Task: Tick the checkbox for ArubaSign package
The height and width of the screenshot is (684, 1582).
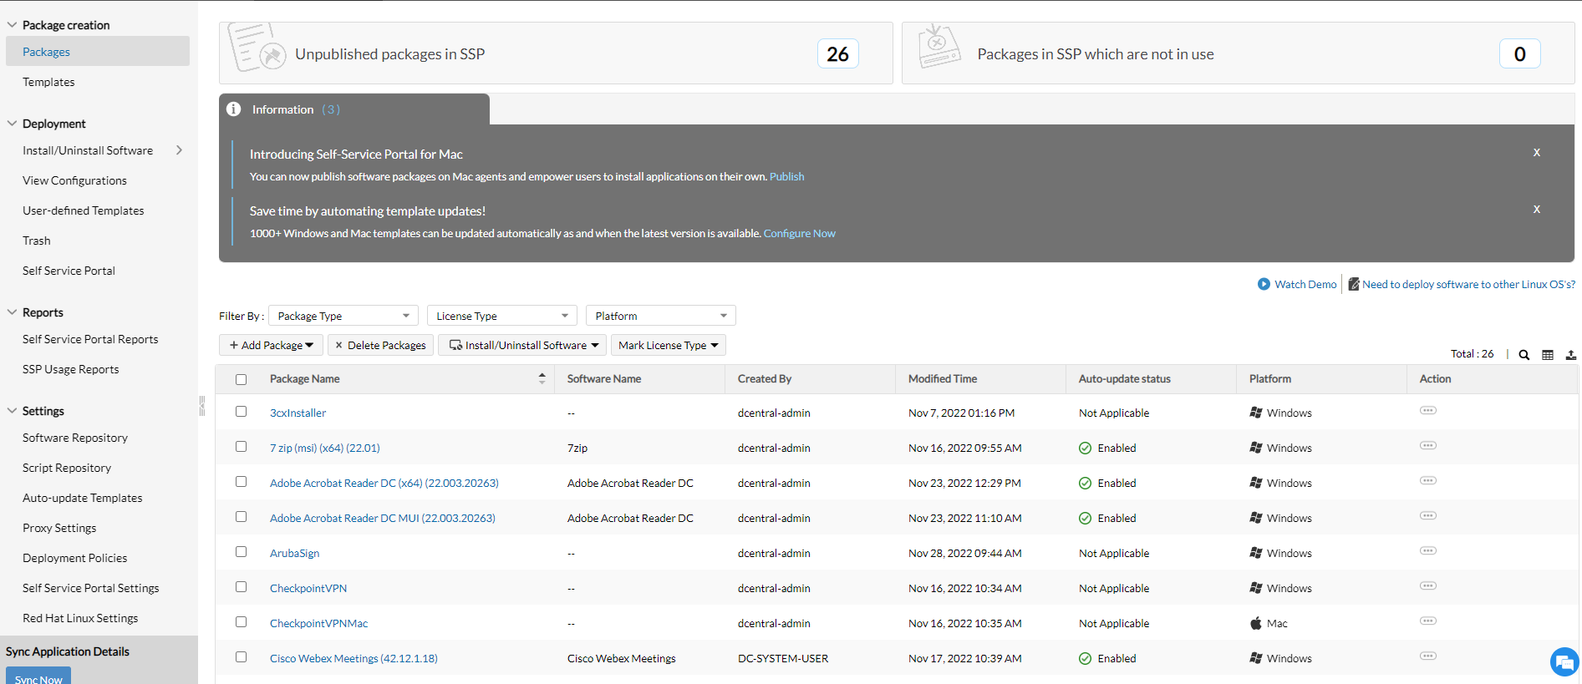Action: point(242,552)
